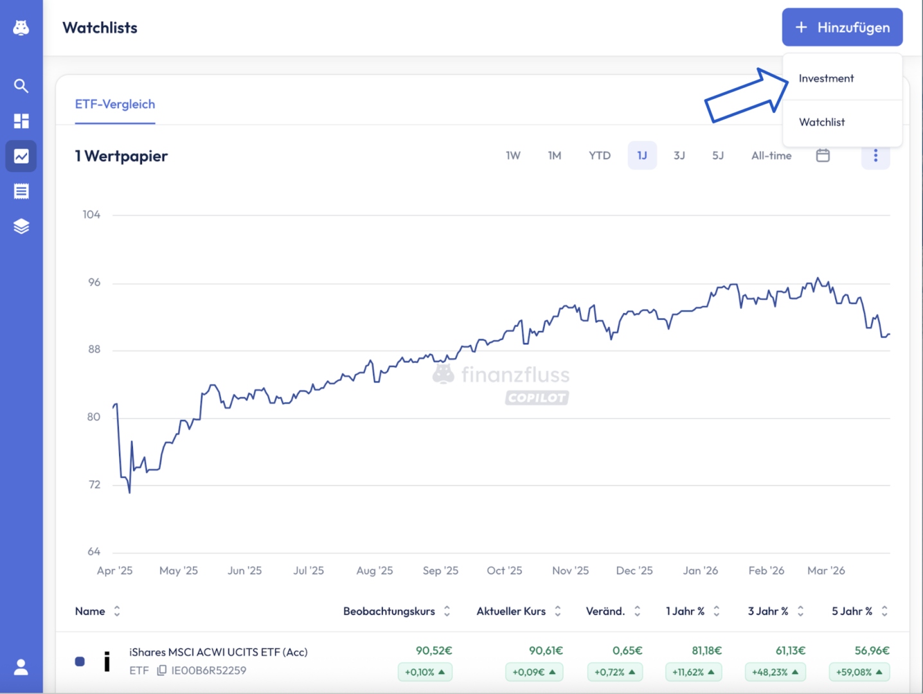
Task: Choose Investment from the dropdown menu
Action: click(x=826, y=78)
